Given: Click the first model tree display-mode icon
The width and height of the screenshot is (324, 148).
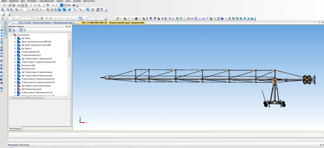Looking at the screenshot, I should [10, 30].
